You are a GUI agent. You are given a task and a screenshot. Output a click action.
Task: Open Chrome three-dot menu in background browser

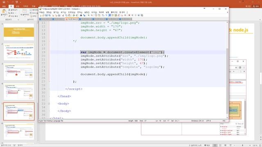pos(244,67)
